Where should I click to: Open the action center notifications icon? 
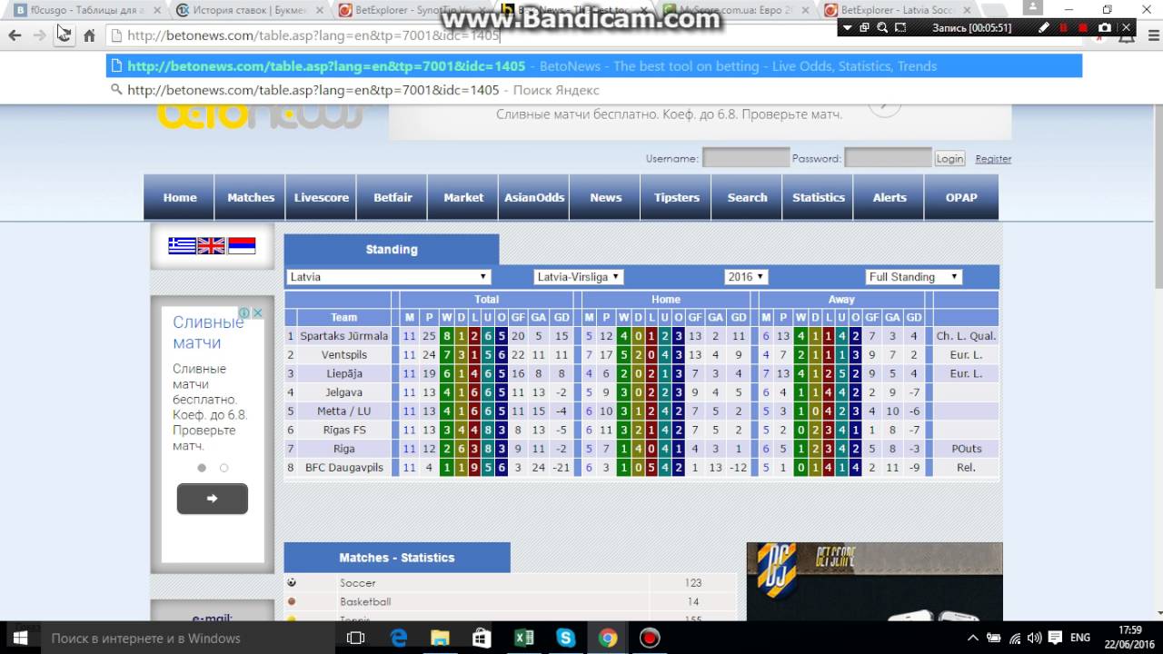(x=1056, y=638)
